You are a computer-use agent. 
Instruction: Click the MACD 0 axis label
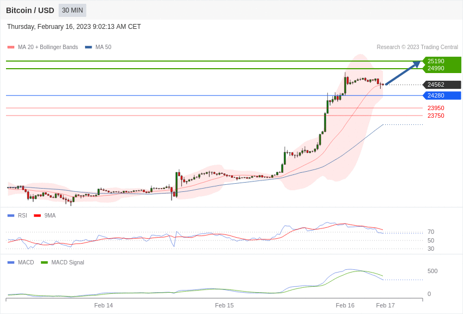[429, 294]
